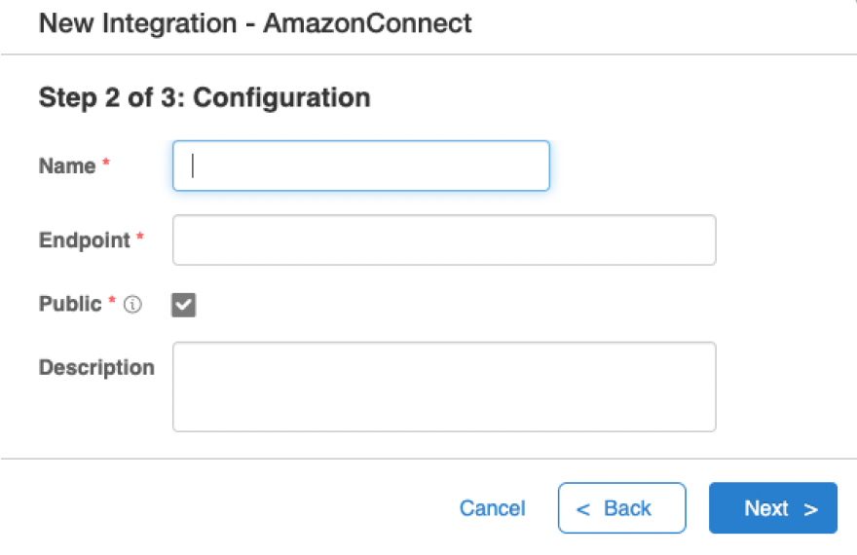Click the Description field label
The image size is (857, 555).
96,367
